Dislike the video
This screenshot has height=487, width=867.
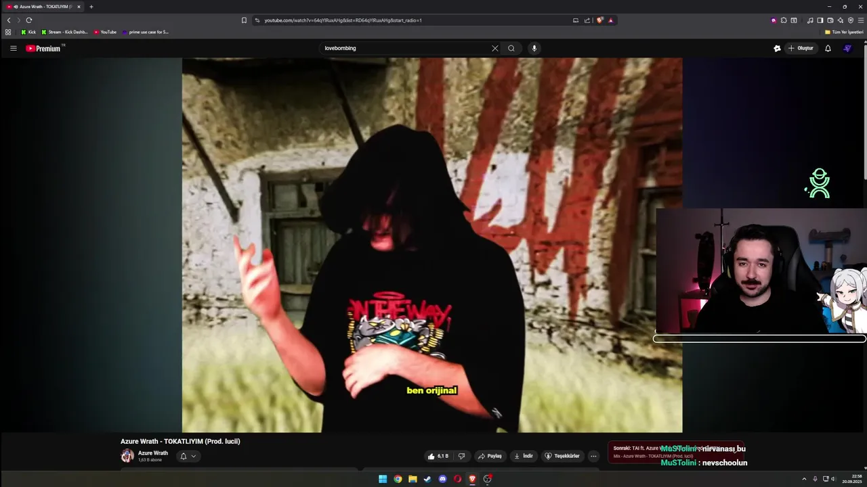tap(462, 456)
